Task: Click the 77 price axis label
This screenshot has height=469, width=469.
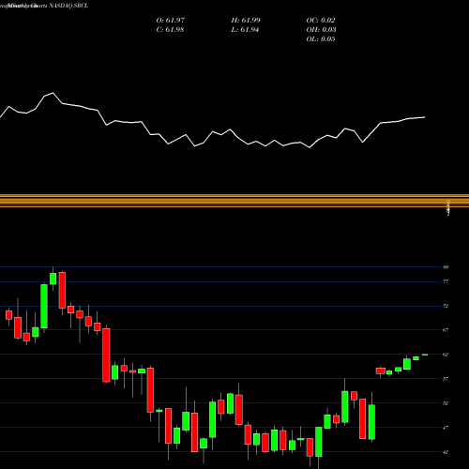Action: point(446,281)
